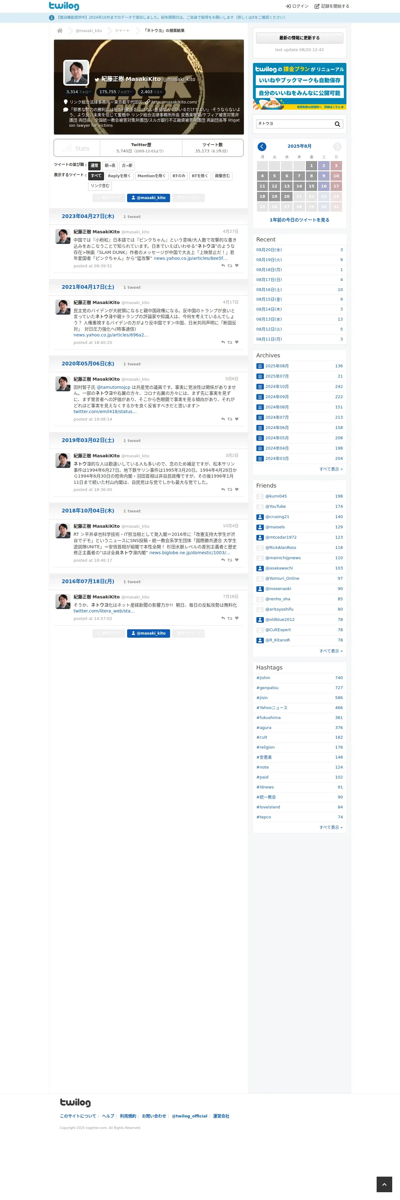
Task: Open the #genpatsu hashtag link
Action: tap(267, 688)
